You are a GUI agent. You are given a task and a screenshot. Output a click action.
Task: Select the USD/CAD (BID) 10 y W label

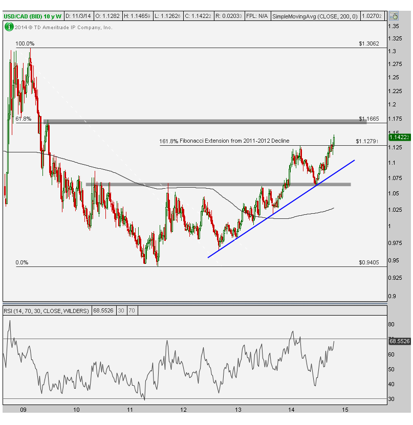click(33, 16)
